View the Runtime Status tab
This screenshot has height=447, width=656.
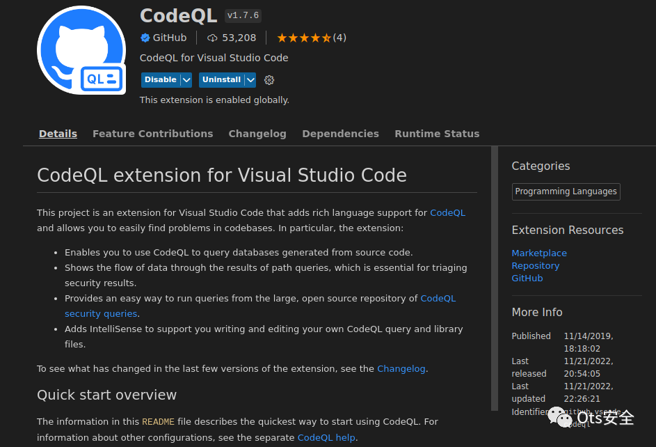[437, 134]
